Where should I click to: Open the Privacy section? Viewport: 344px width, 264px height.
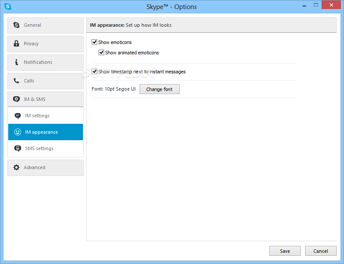click(x=46, y=44)
